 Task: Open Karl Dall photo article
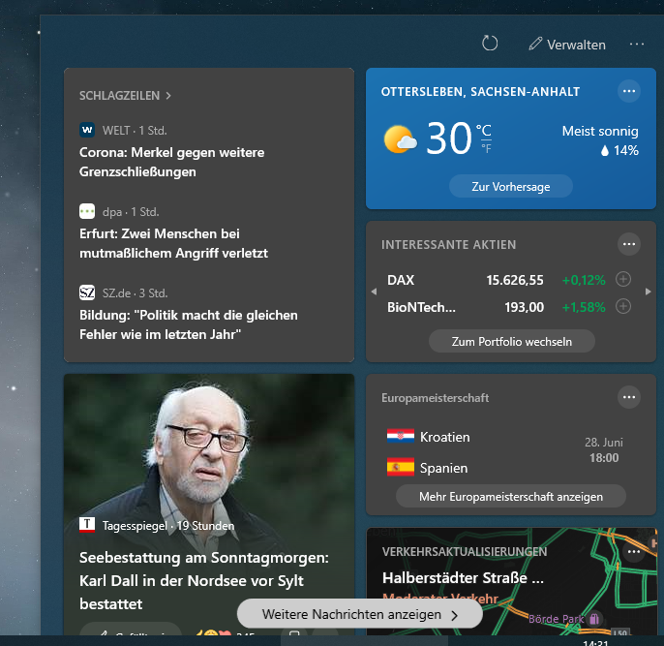click(208, 446)
